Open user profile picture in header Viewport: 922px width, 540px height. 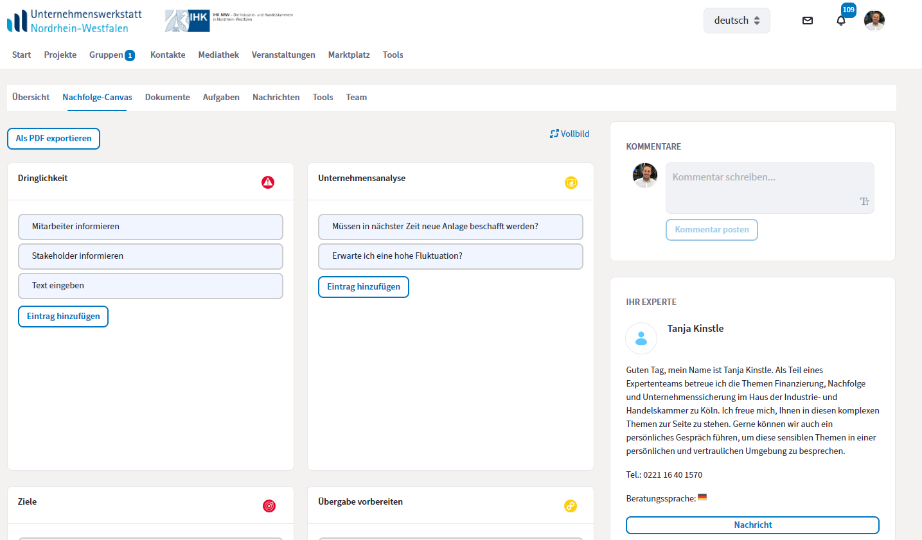click(x=874, y=21)
